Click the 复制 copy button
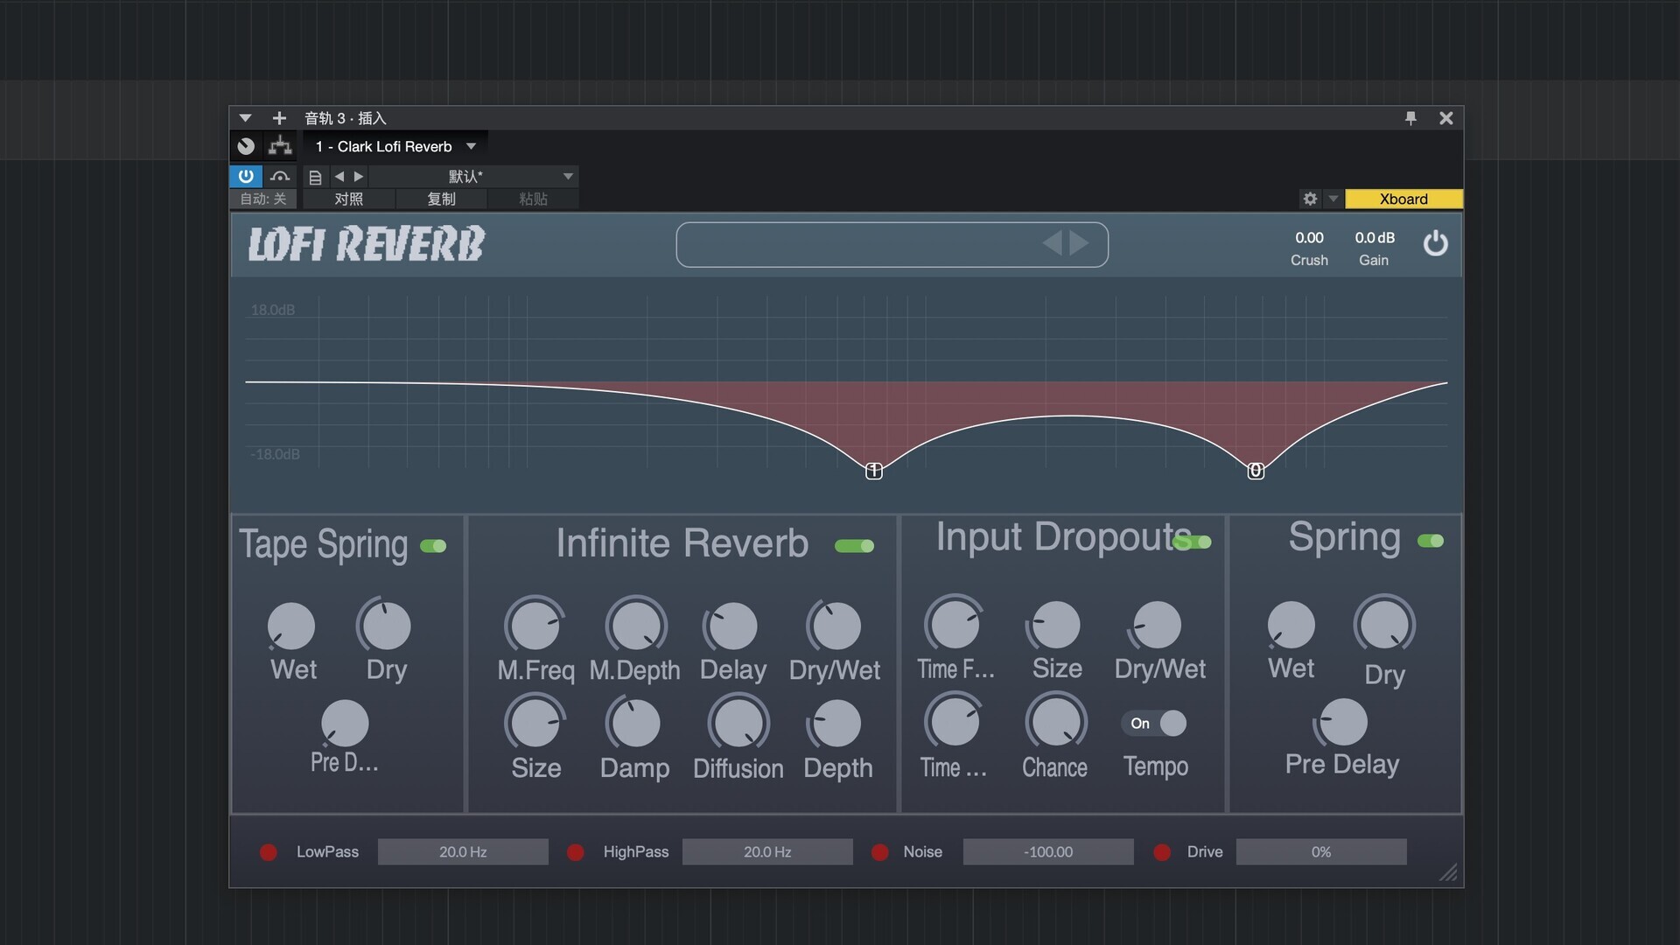 point(441,199)
